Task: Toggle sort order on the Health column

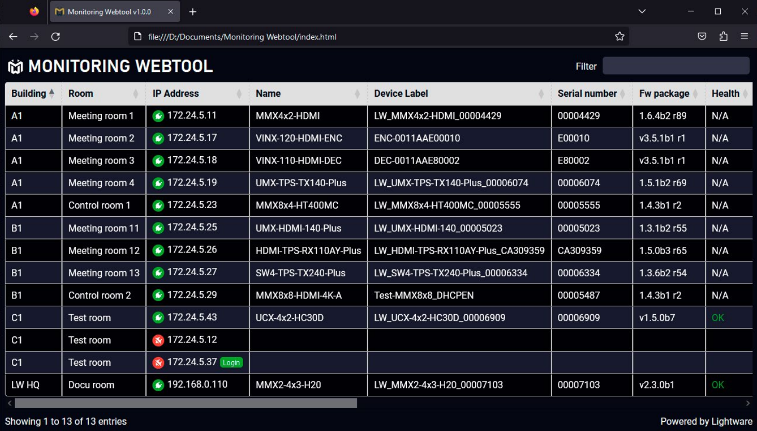Action: (745, 93)
